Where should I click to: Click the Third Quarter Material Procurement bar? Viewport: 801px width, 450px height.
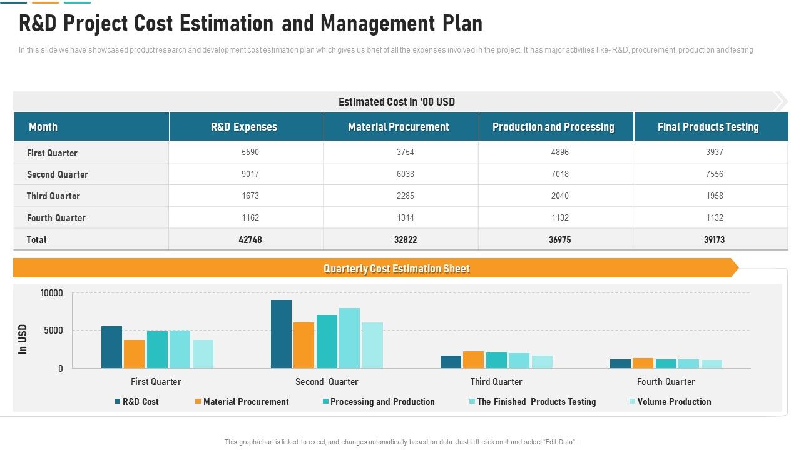click(x=473, y=359)
